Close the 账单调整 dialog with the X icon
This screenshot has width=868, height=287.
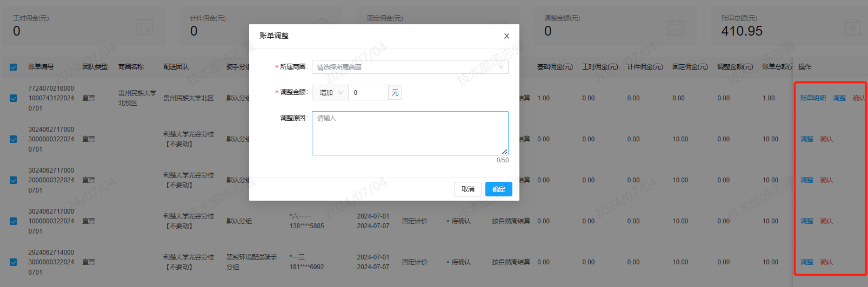(x=506, y=36)
